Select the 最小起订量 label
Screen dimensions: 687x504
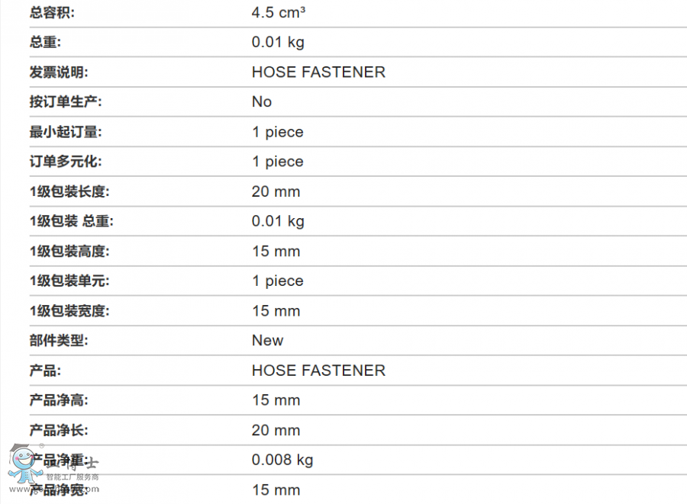(x=66, y=132)
